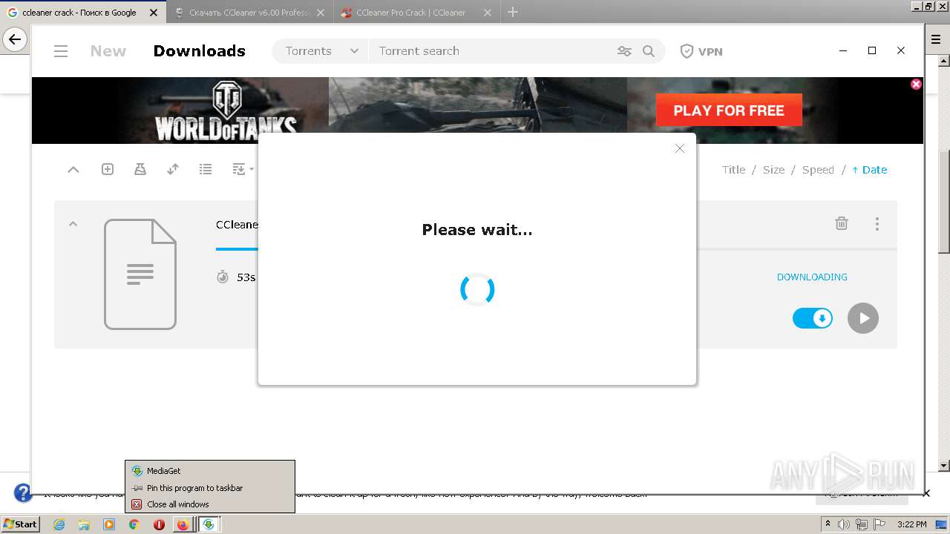Image resolution: width=950 pixels, height=534 pixels.
Task: Open the VPN shield option
Action: click(701, 51)
